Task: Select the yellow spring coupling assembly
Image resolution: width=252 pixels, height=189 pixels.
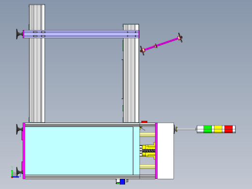Action: (147, 151)
